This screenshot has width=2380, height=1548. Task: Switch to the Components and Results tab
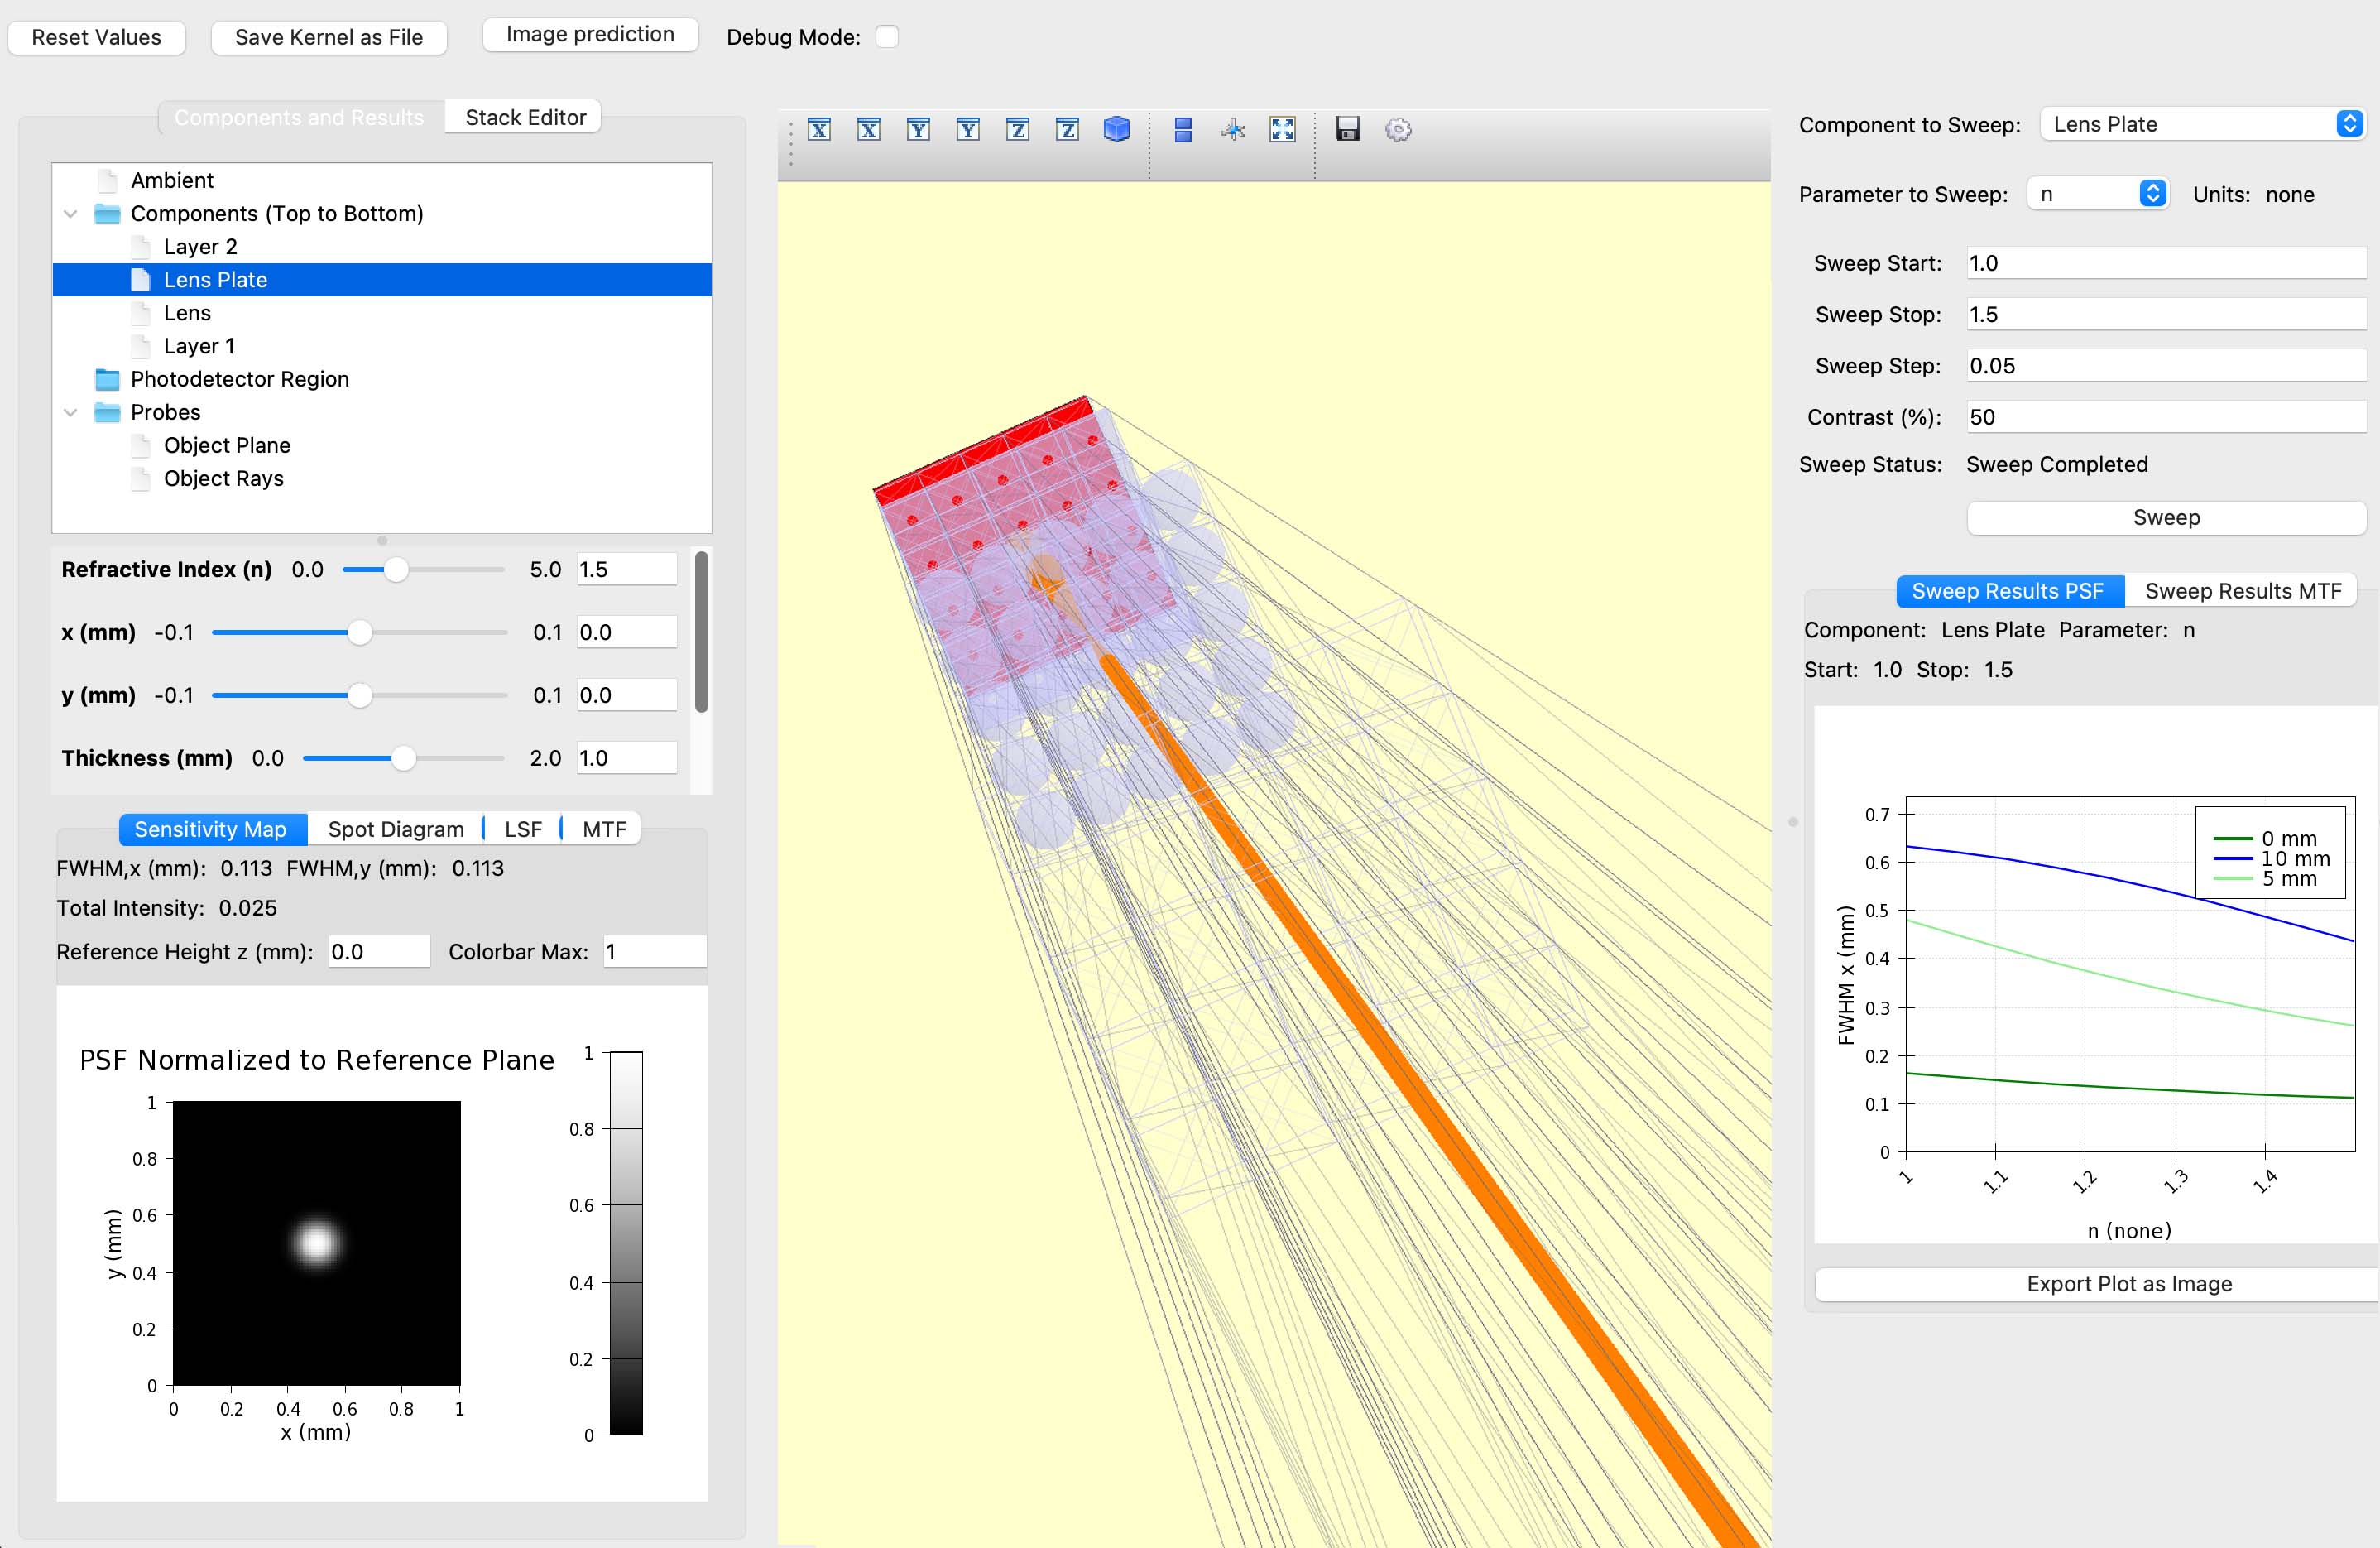pyautogui.click(x=299, y=117)
